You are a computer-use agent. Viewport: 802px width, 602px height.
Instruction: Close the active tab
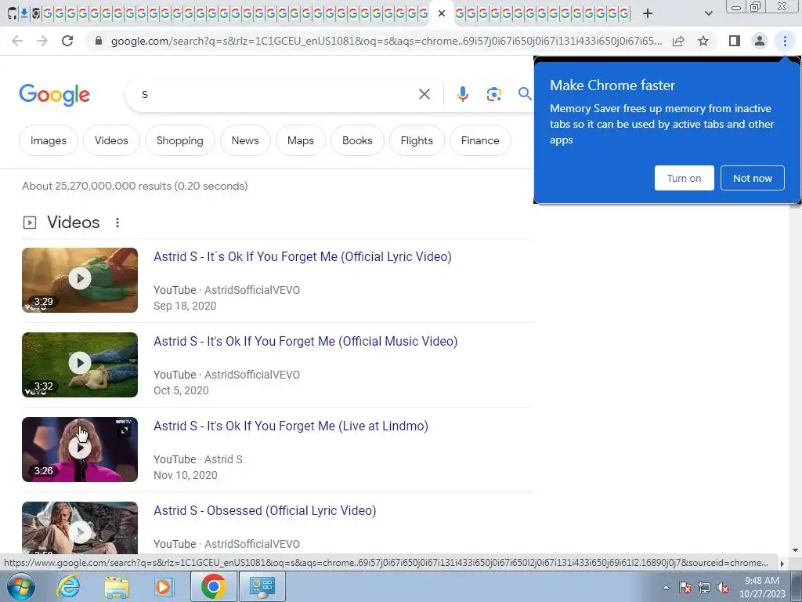pyautogui.click(x=442, y=13)
